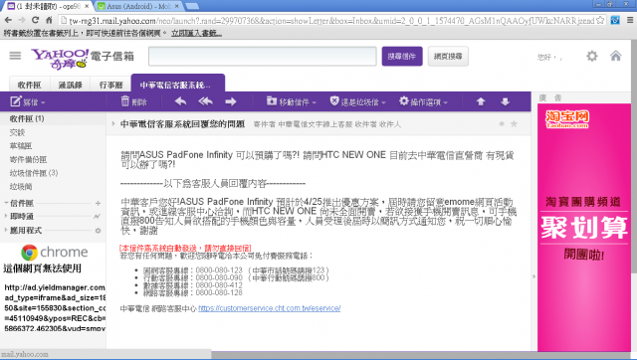Open 移動信件 move dropdown
Viewport: 637px width, 360px height.
click(x=292, y=101)
